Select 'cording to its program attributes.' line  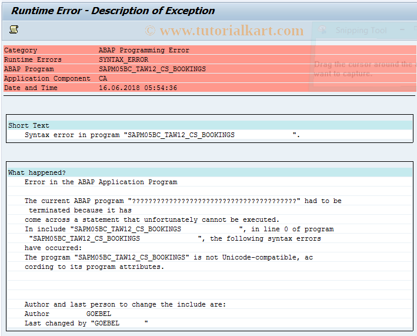95,267
